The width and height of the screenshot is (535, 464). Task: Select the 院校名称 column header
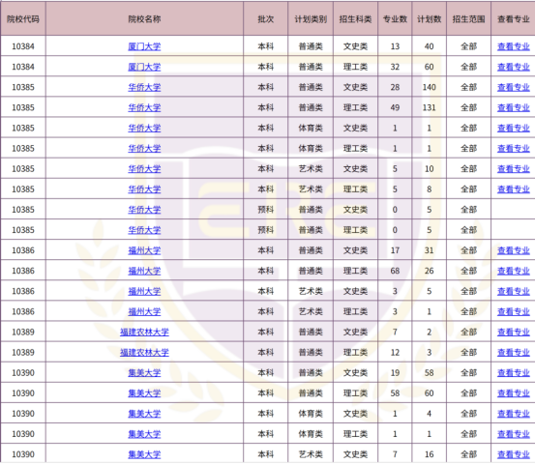[144, 19]
